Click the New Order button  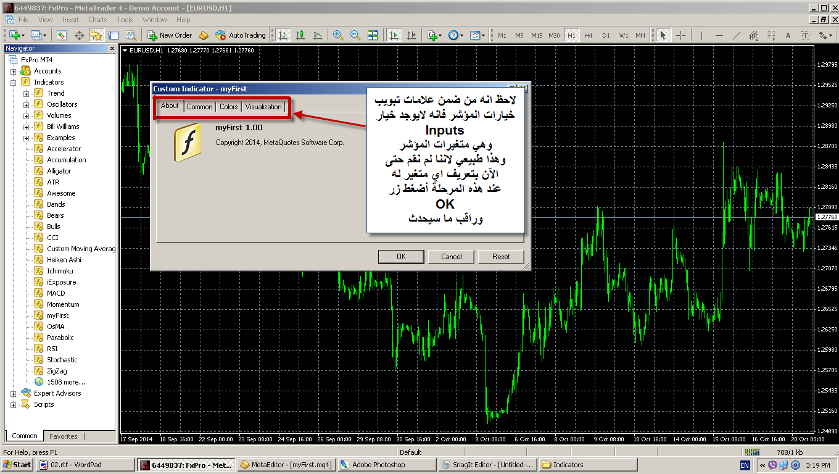pos(170,35)
